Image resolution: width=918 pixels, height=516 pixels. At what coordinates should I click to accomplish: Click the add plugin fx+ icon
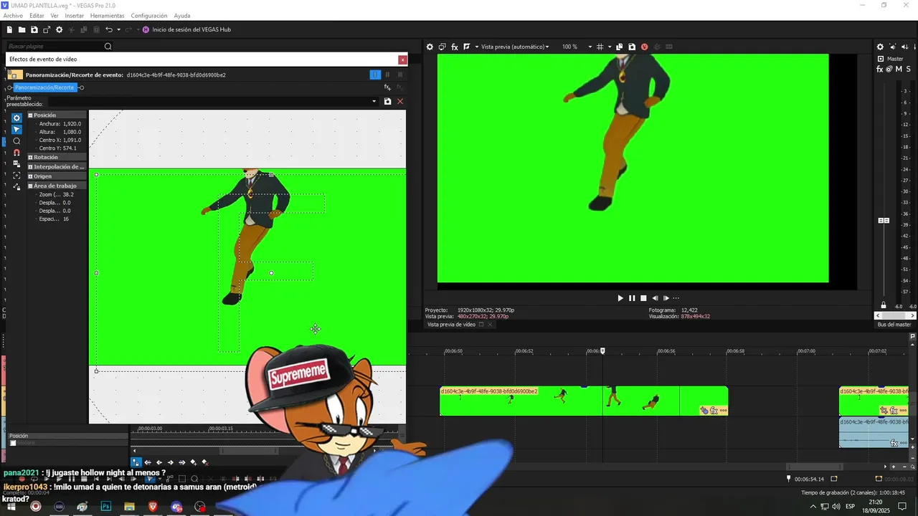(x=387, y=87)
